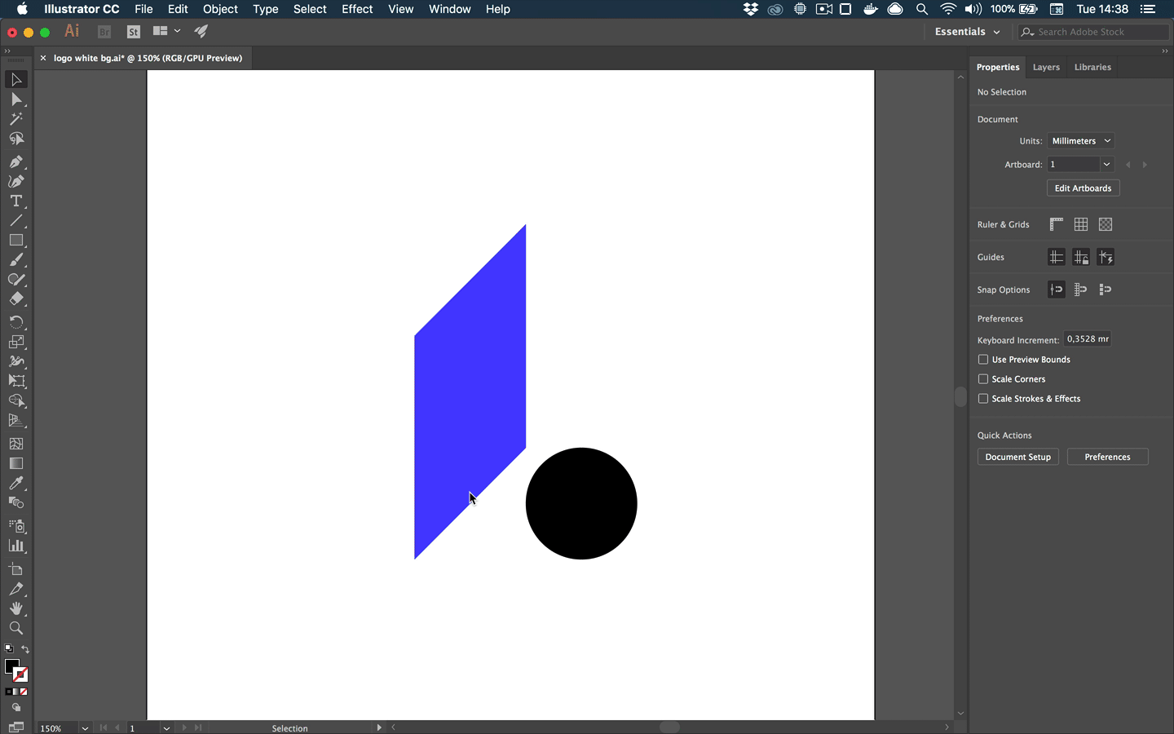Click the Document Setup button

(1017, 457)
